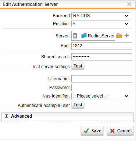Click the Nas-Identifier label
This screenshot has width=136, height=147.
click(x=56, y=96)
